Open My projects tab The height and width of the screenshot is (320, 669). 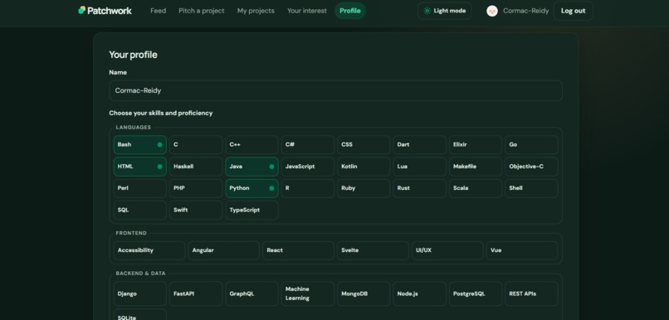click(x=256, y=11)
